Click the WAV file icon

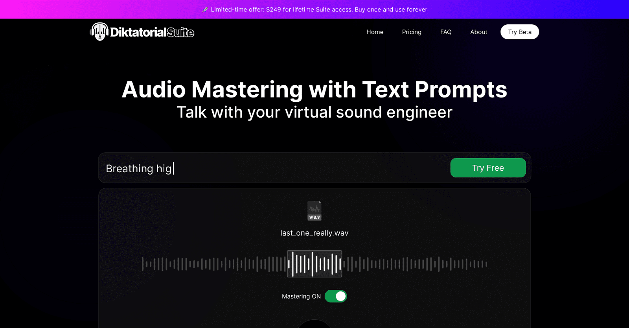click(x=314, y=211)
